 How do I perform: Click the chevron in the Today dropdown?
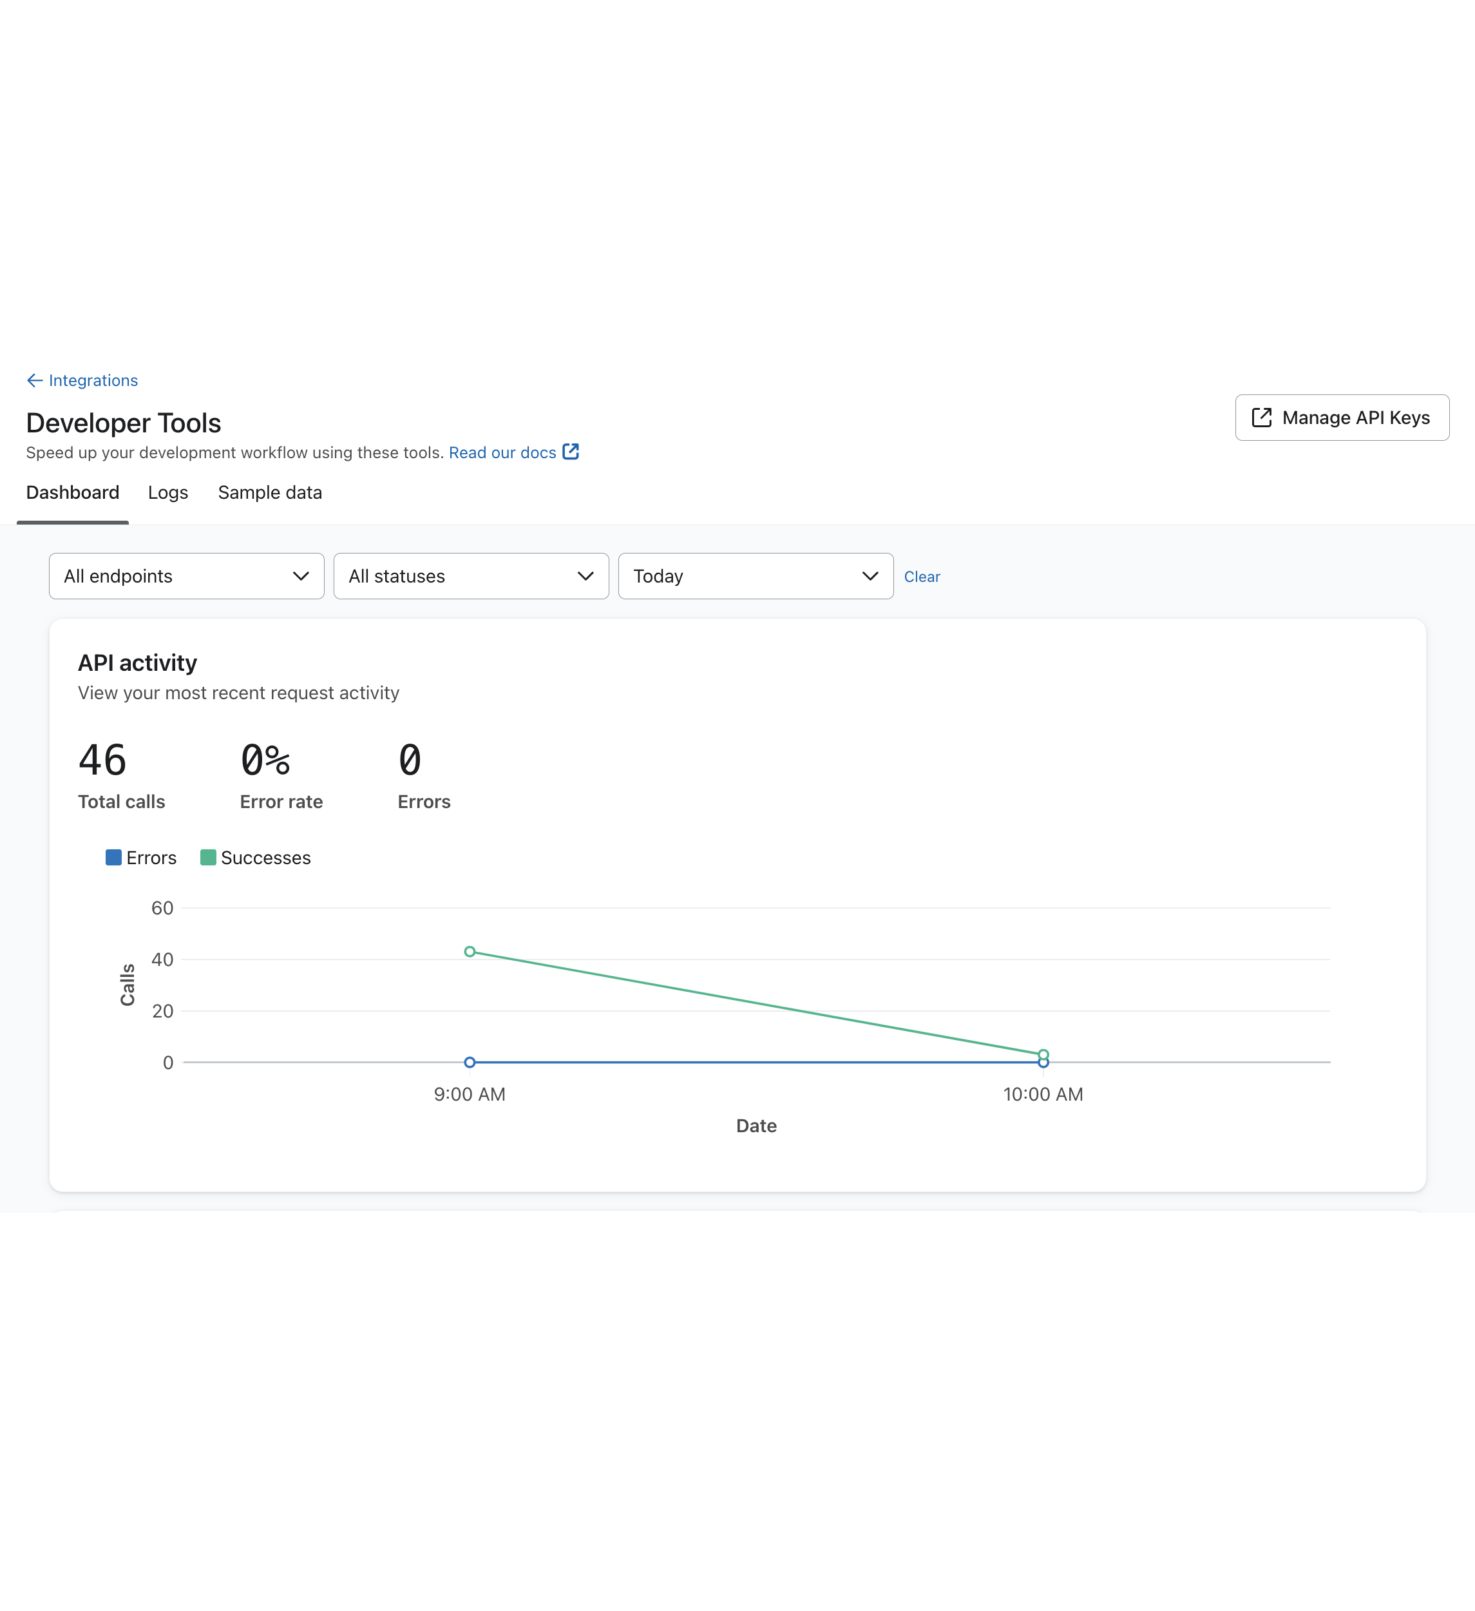coord(870,576)
